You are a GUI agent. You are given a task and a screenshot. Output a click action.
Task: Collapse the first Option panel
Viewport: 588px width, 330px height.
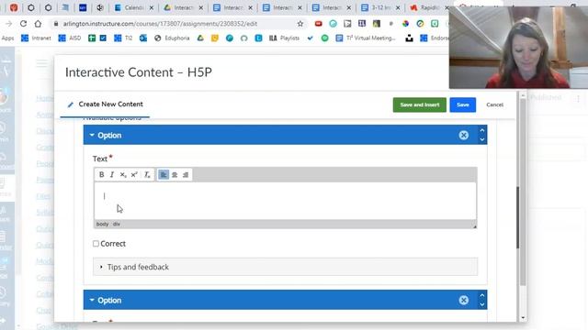tap(92, 135)
